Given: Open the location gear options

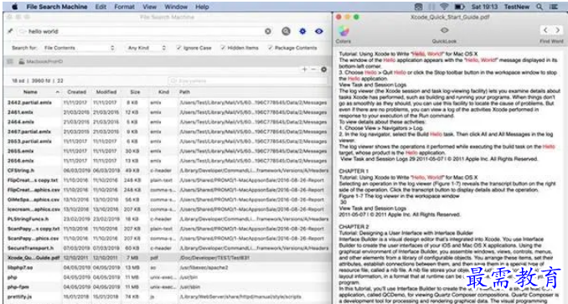Looking at the screenshot, I should tap(324, 70).
